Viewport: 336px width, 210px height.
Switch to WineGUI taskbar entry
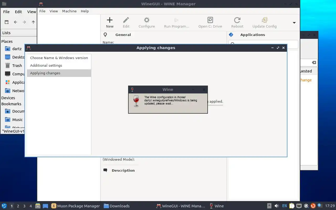click(181, 206)
